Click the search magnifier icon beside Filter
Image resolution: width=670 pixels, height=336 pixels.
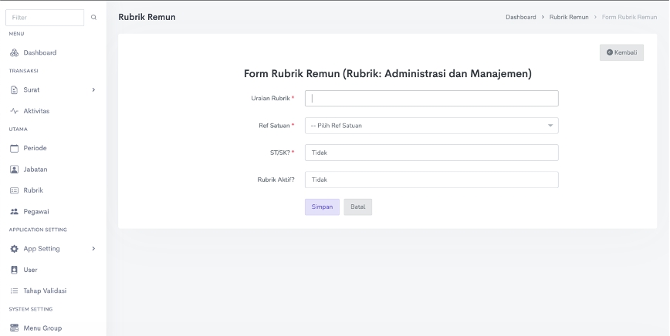[94, 17]
